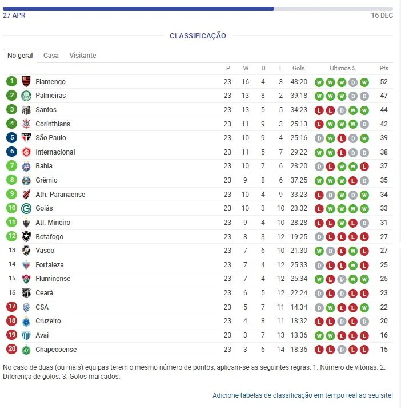Click the Chapecoense club crest icon
Image resolution: width=401 pixels, height=408 pixels.
[x=26, y=350]
